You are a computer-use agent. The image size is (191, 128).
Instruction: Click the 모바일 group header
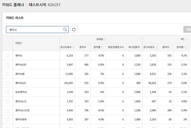pyautogui.click(x=100, y=39)
